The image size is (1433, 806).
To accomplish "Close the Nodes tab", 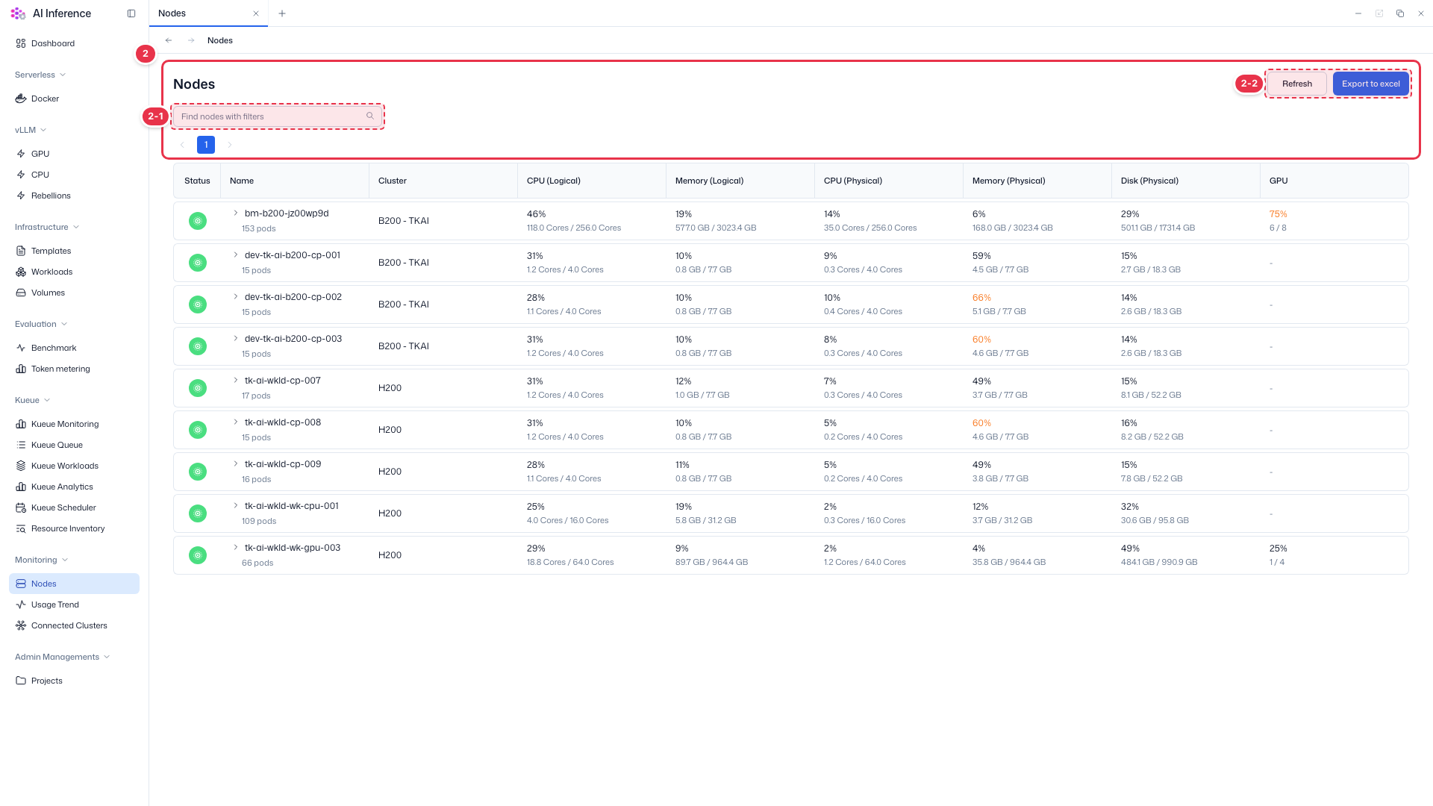I will 256,13.
